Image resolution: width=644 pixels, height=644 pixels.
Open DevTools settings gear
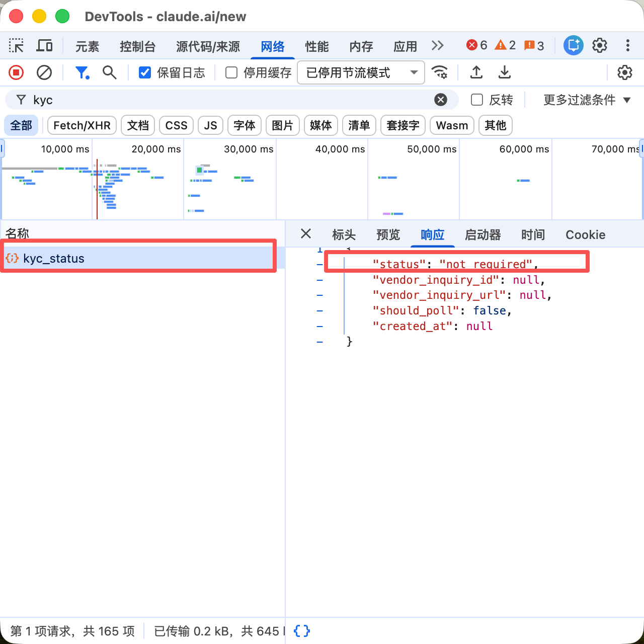coord(600,46)
